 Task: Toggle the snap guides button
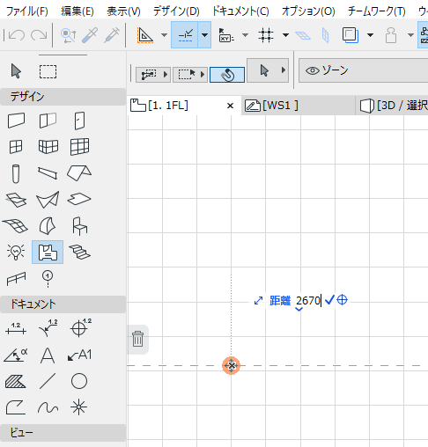185,34
